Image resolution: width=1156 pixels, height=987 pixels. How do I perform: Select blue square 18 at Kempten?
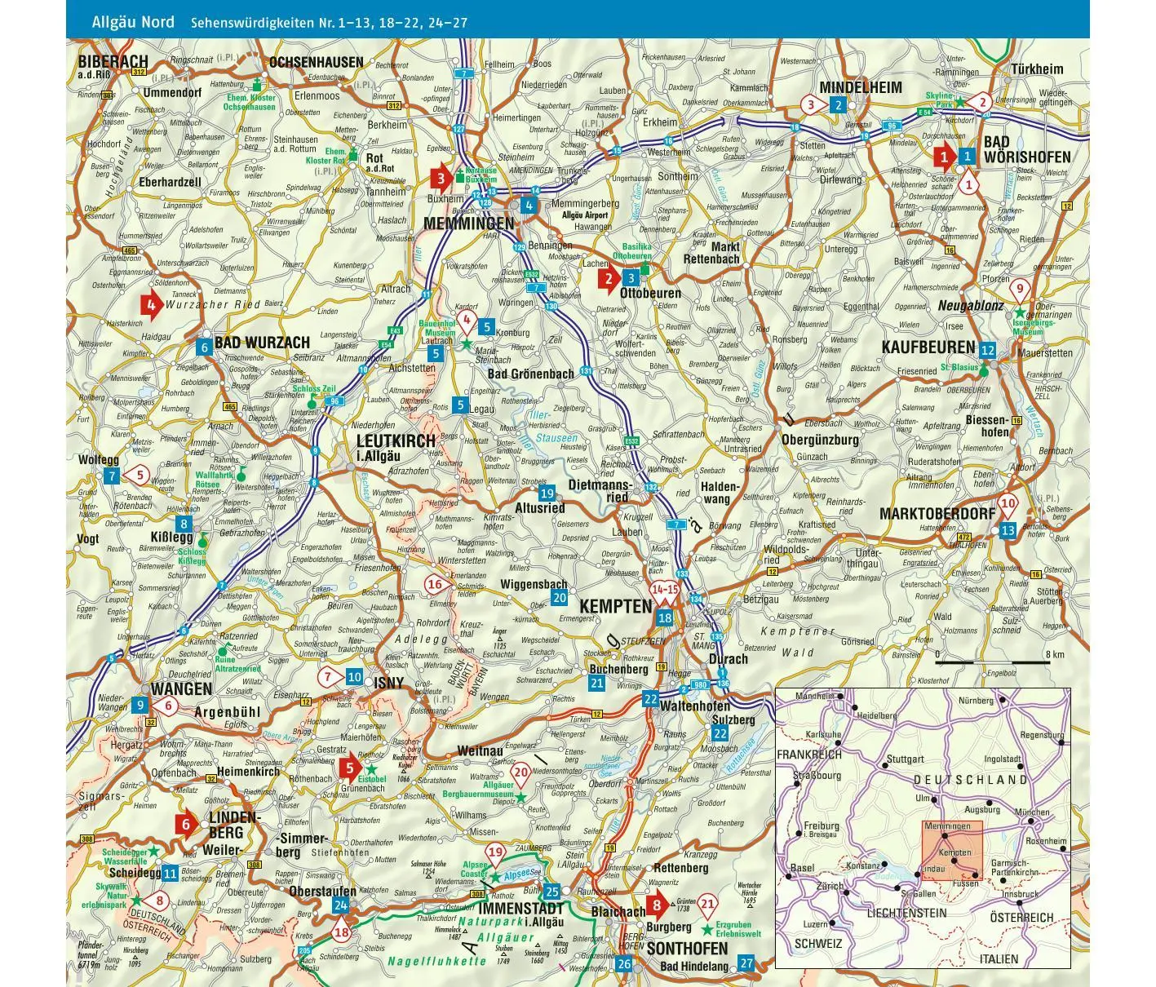click(665, 618)
